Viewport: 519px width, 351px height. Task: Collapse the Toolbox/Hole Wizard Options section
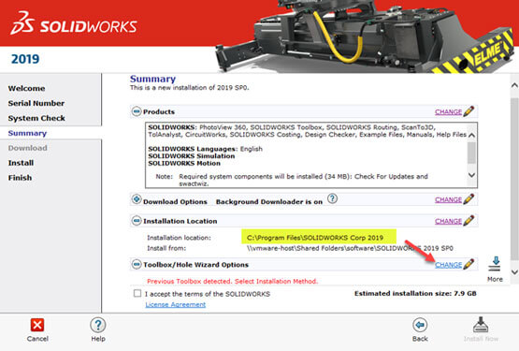(137, 264)
